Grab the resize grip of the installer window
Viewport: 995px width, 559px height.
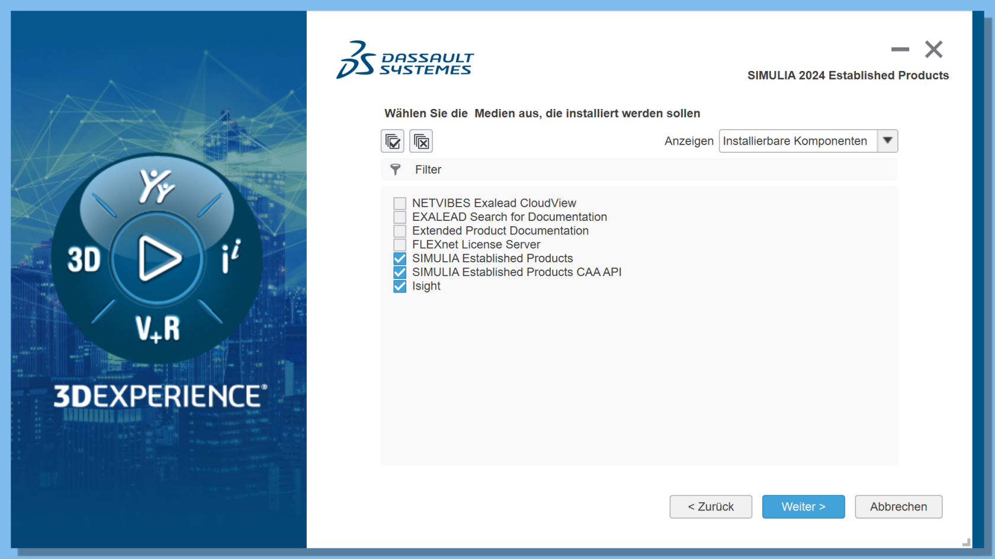click(966, 542)
